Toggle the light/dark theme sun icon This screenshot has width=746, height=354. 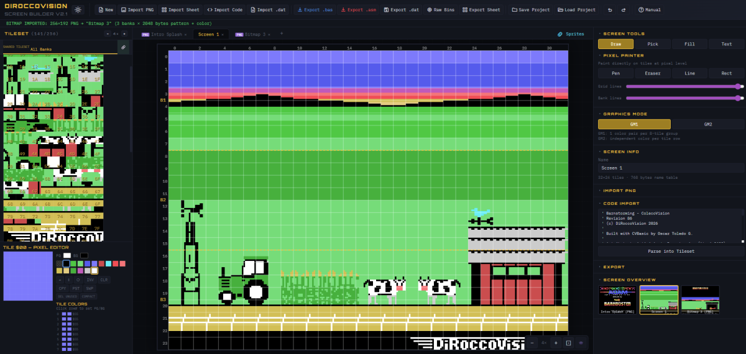click(78, 10)
